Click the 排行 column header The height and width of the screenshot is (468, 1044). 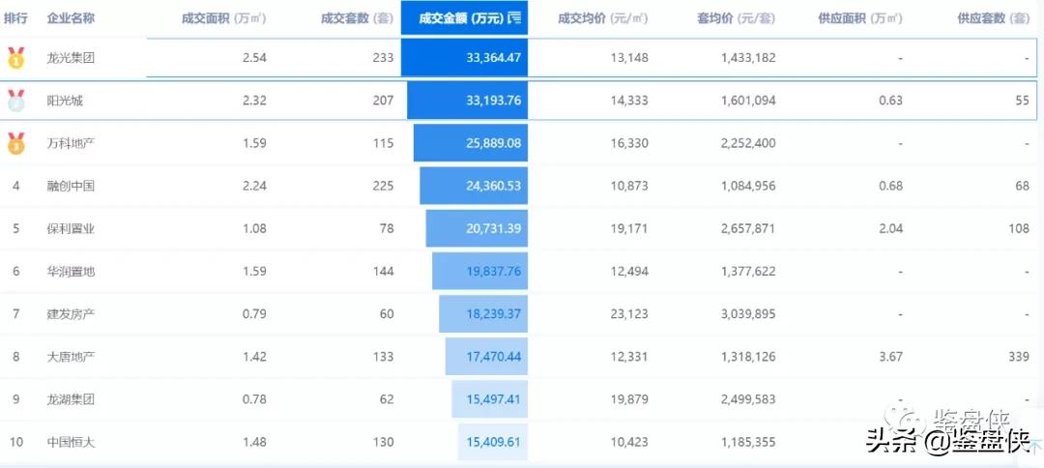15,18
